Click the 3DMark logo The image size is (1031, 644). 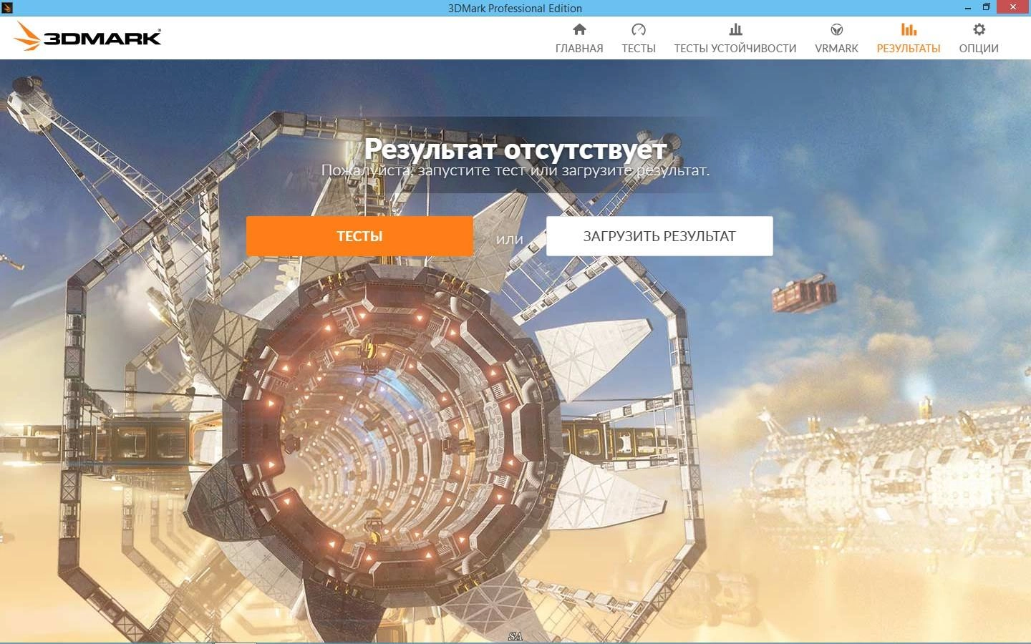click(x=87, y=36)
